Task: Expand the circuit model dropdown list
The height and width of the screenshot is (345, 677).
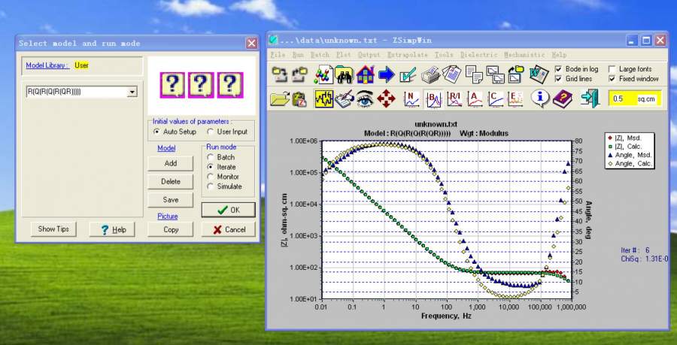Action: coord(132,92)
